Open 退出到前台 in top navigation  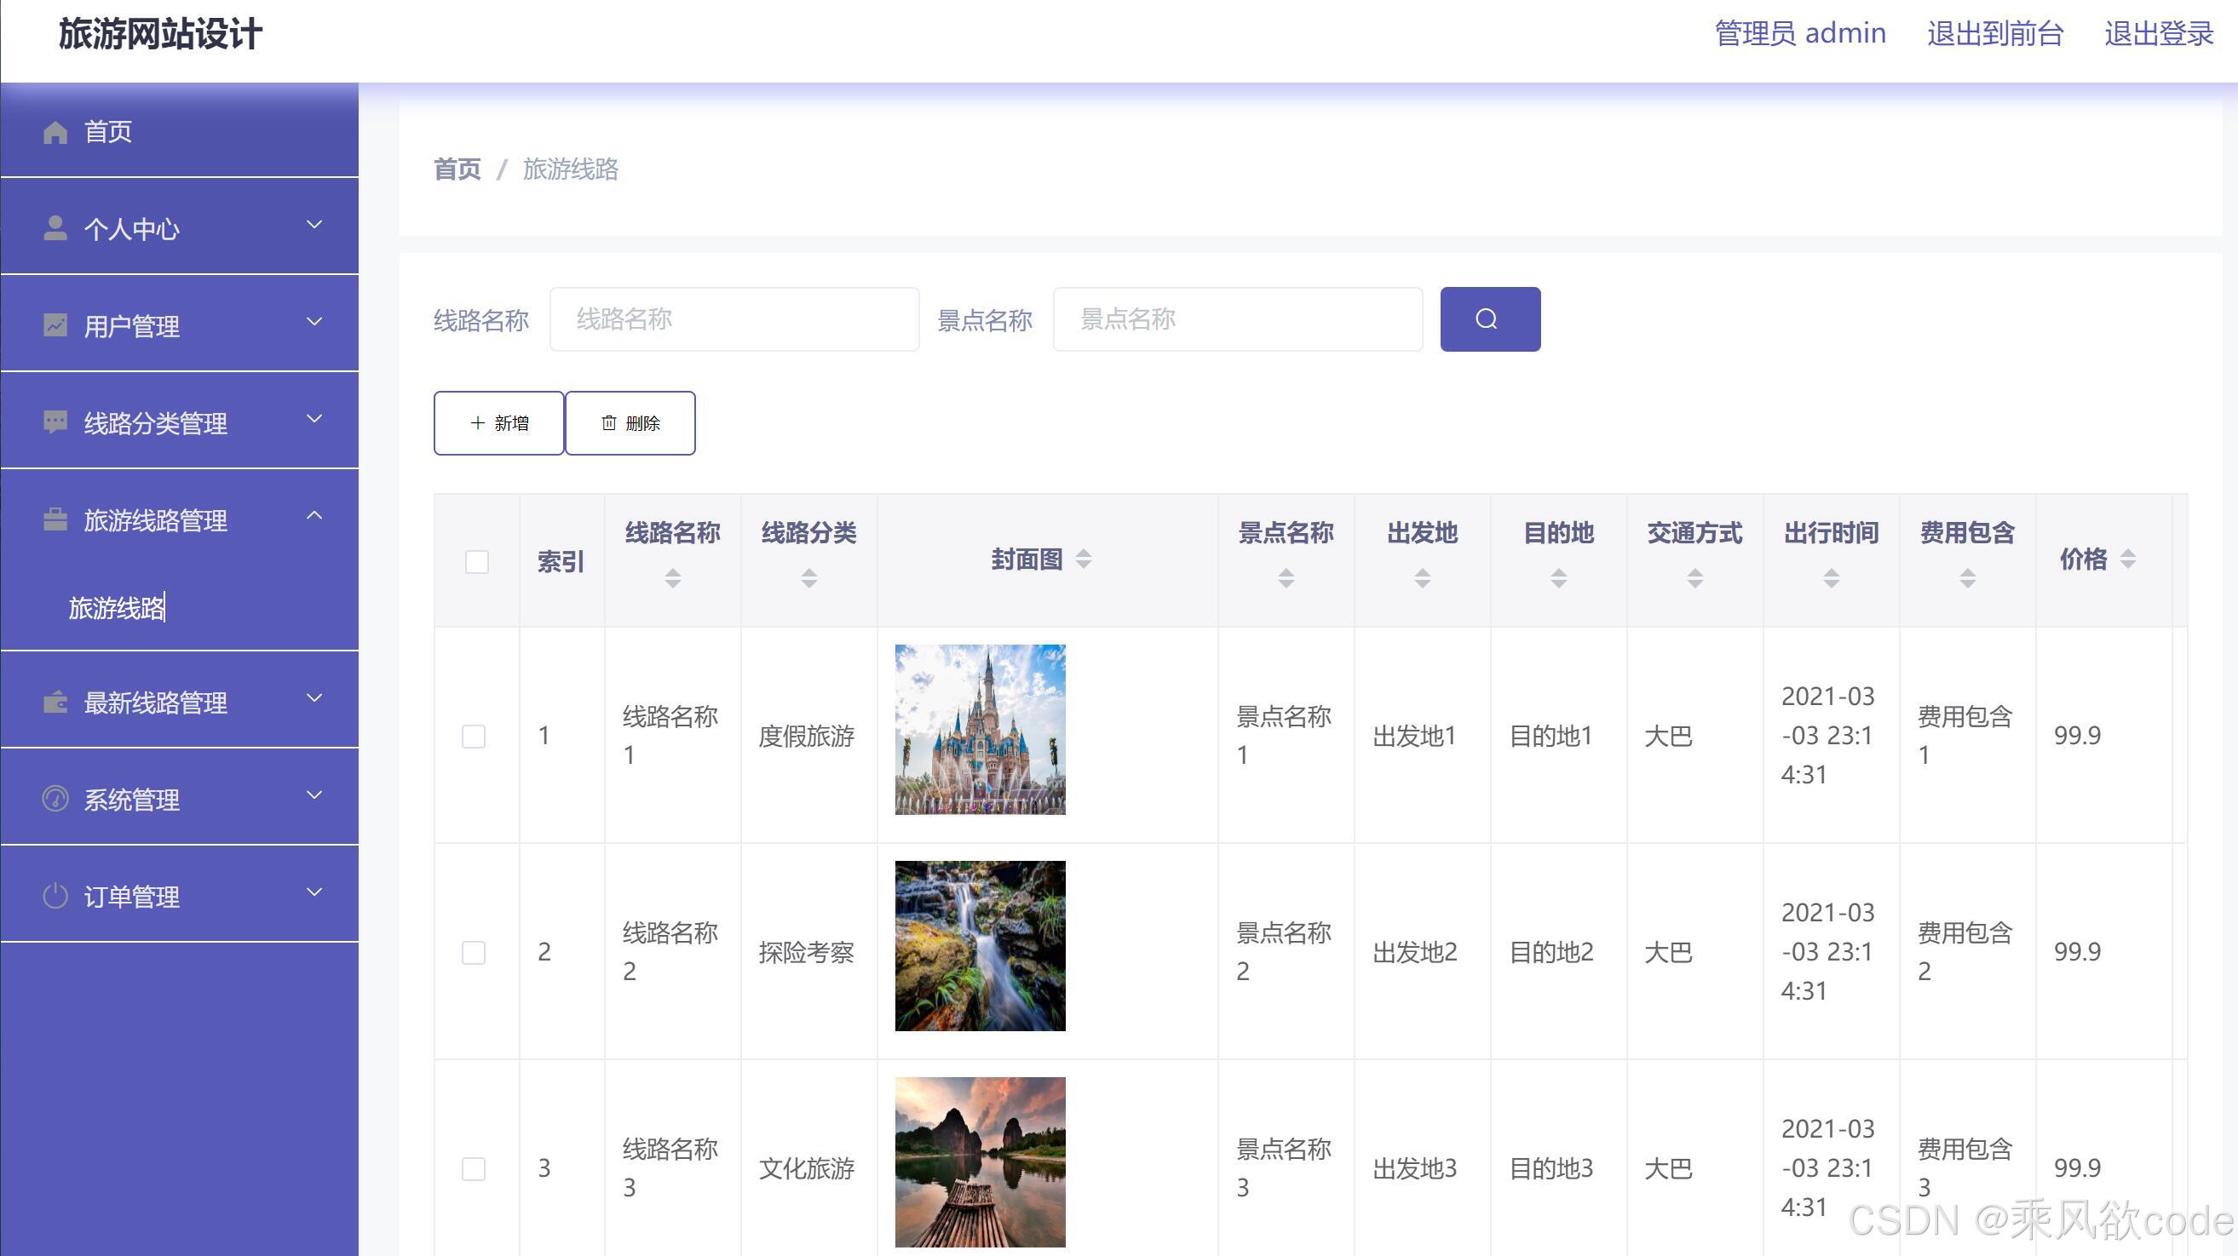[x=1994, y=33]
